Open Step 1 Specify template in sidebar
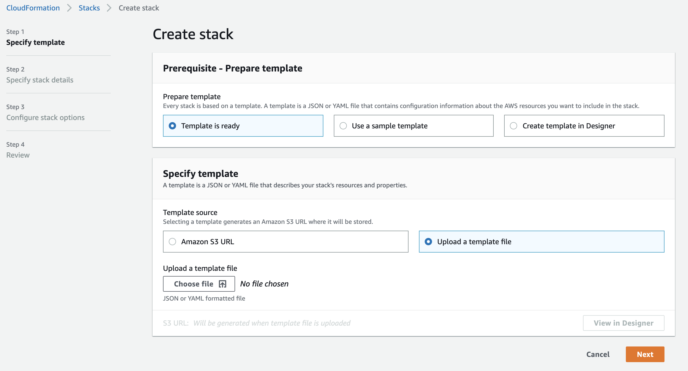 pos(35,43)
